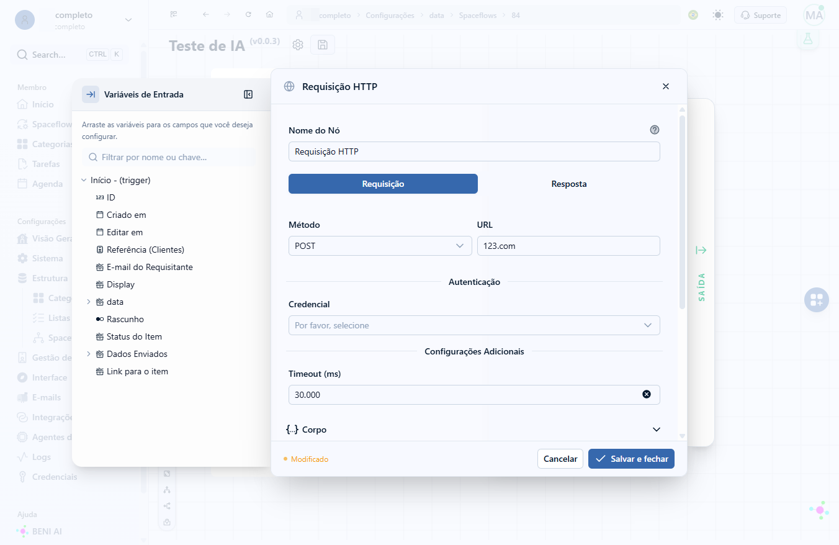Image resolution: width=839 pixels, height=545 pixels.
Task: Collapse the Início - (trigger) tree node
Action: 84,180
